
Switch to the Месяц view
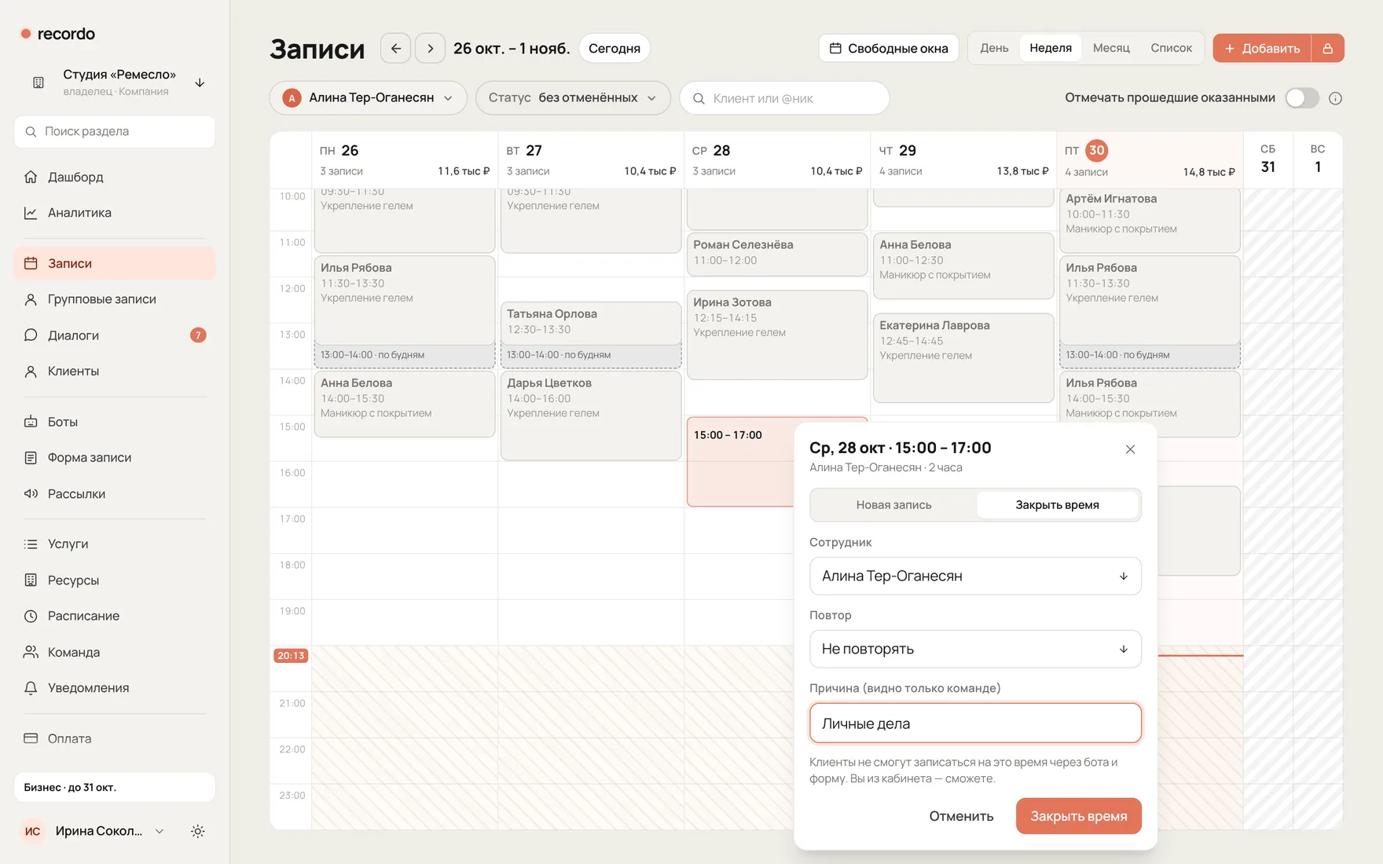tap(1111, 48)
